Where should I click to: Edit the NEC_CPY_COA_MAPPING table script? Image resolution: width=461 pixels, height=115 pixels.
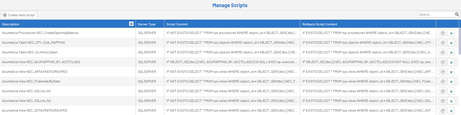click(442, 43)
